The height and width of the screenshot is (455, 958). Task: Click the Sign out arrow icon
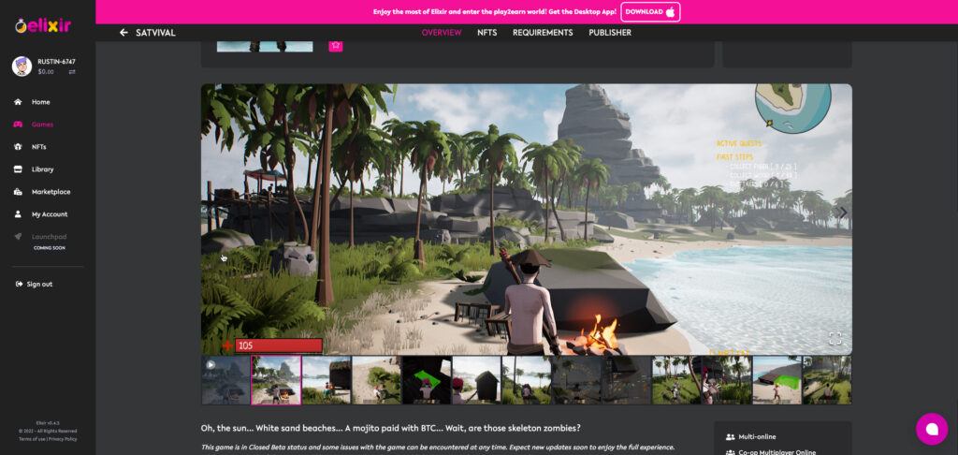(x=19, y=285)
